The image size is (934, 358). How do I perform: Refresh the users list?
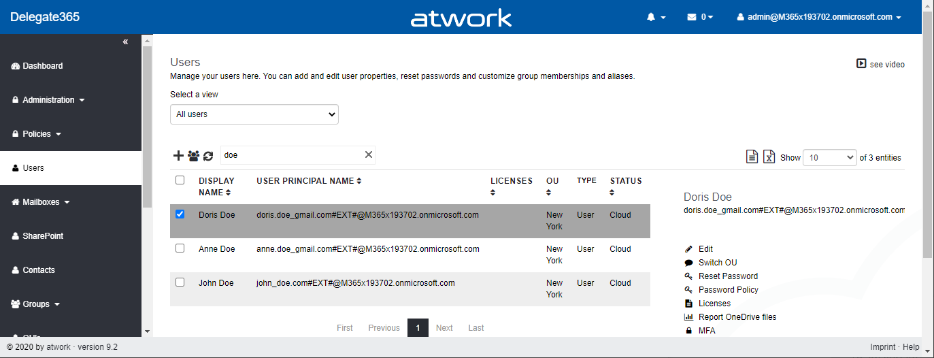click(x=208, y=156)
